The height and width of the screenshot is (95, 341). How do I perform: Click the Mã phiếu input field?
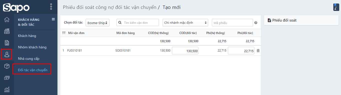click(x=232, y=23)
